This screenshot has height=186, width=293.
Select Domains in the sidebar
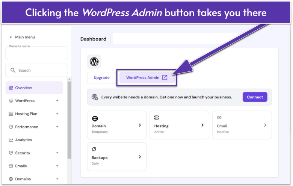click(x=34, y=179)
